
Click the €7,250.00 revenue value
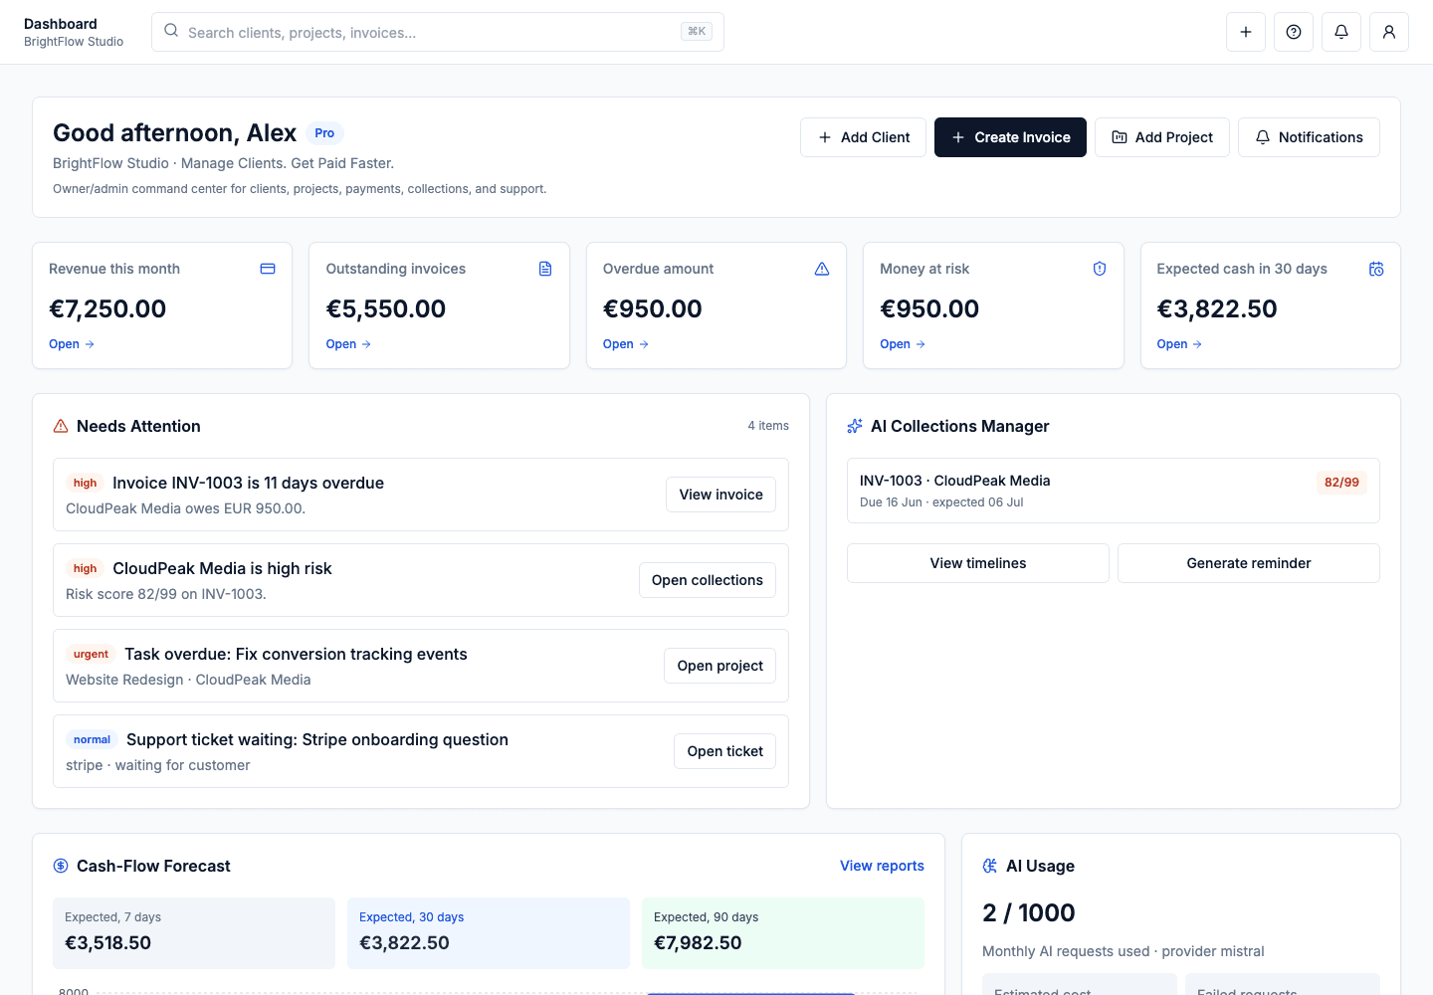click(107, 309)
